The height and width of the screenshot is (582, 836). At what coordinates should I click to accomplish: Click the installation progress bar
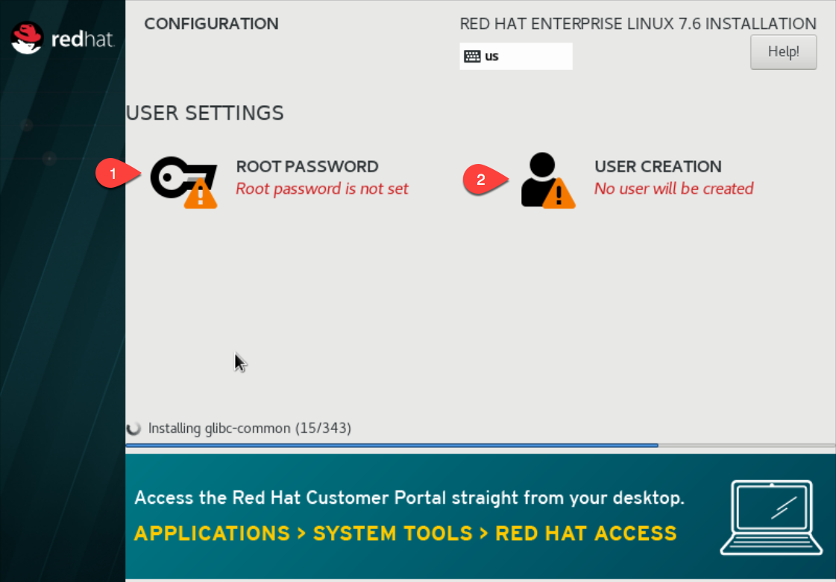[x=480, y=445]
